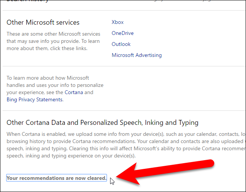The height and width of the screenshot is (192, 246).
Task: Open the Bing Privacy Statements link
Action: click(x=34, y=99)
